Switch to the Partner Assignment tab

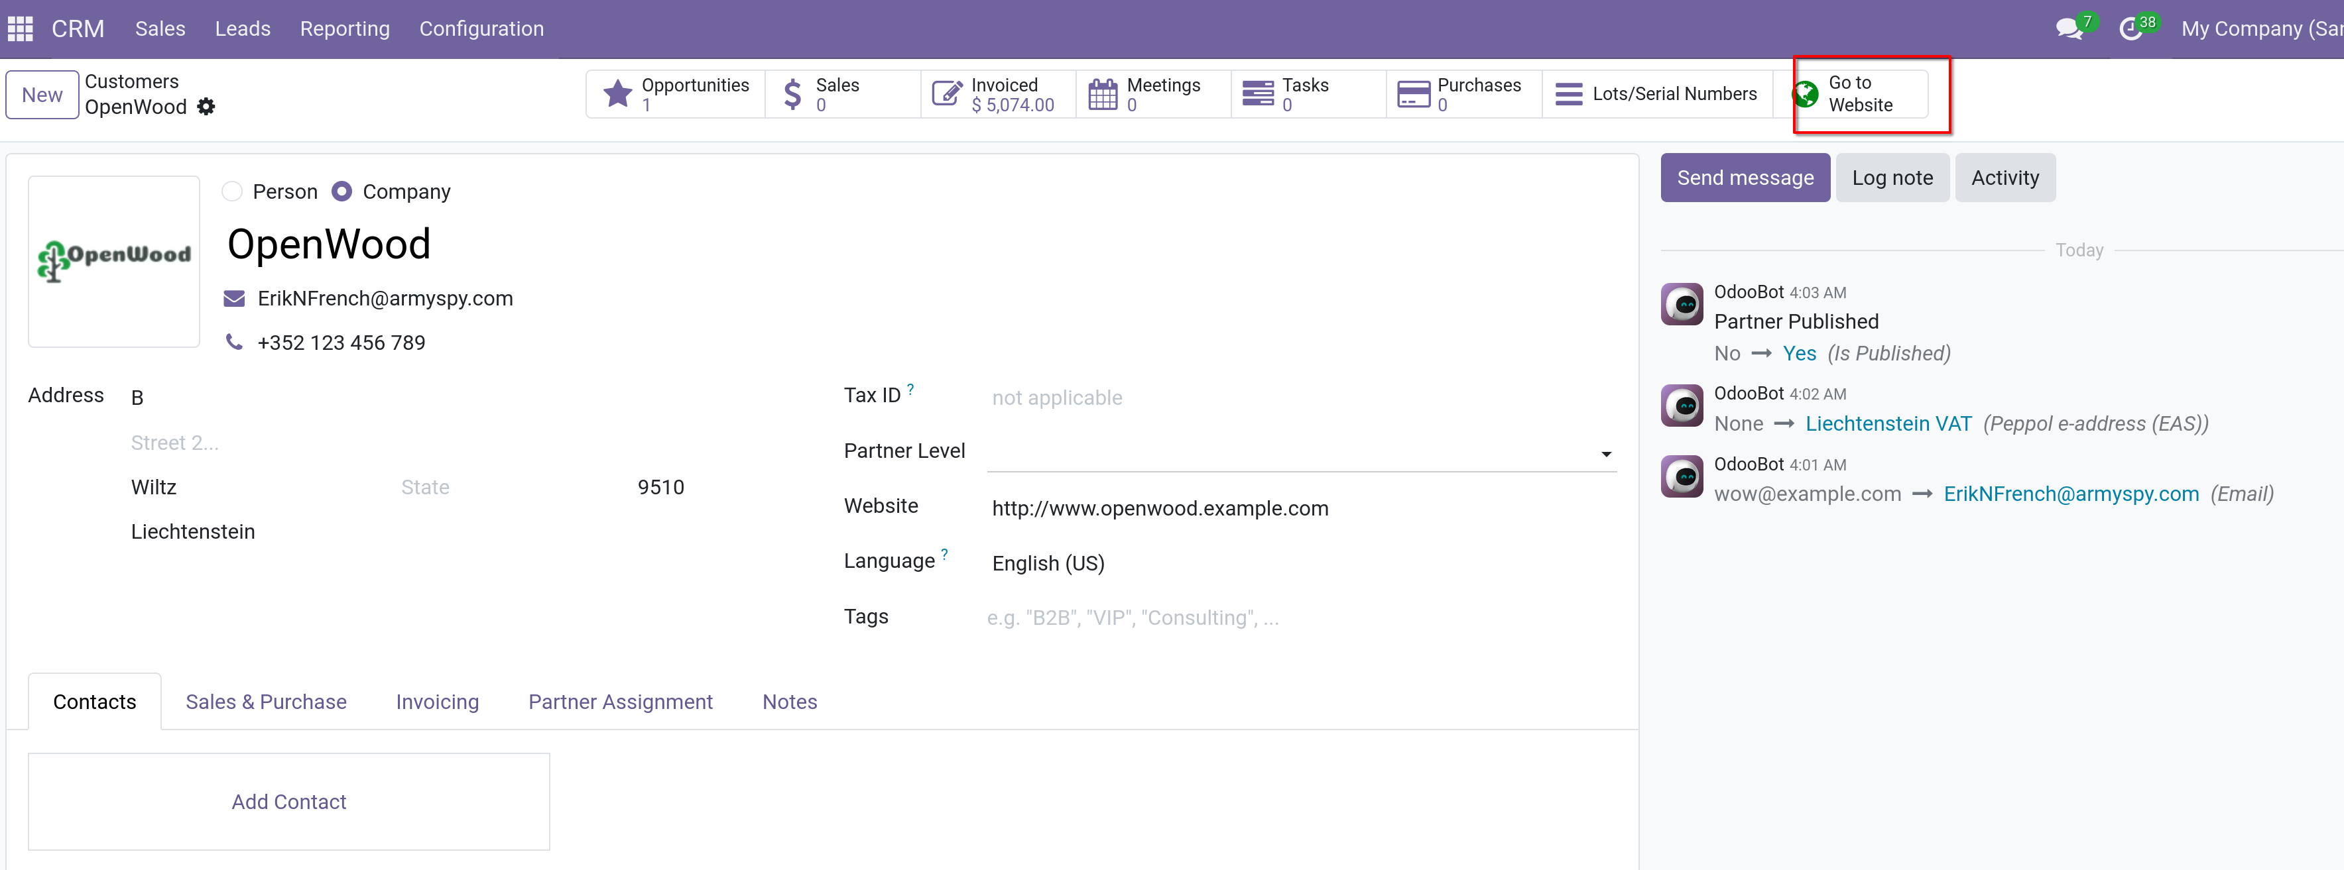pos(621,702)
